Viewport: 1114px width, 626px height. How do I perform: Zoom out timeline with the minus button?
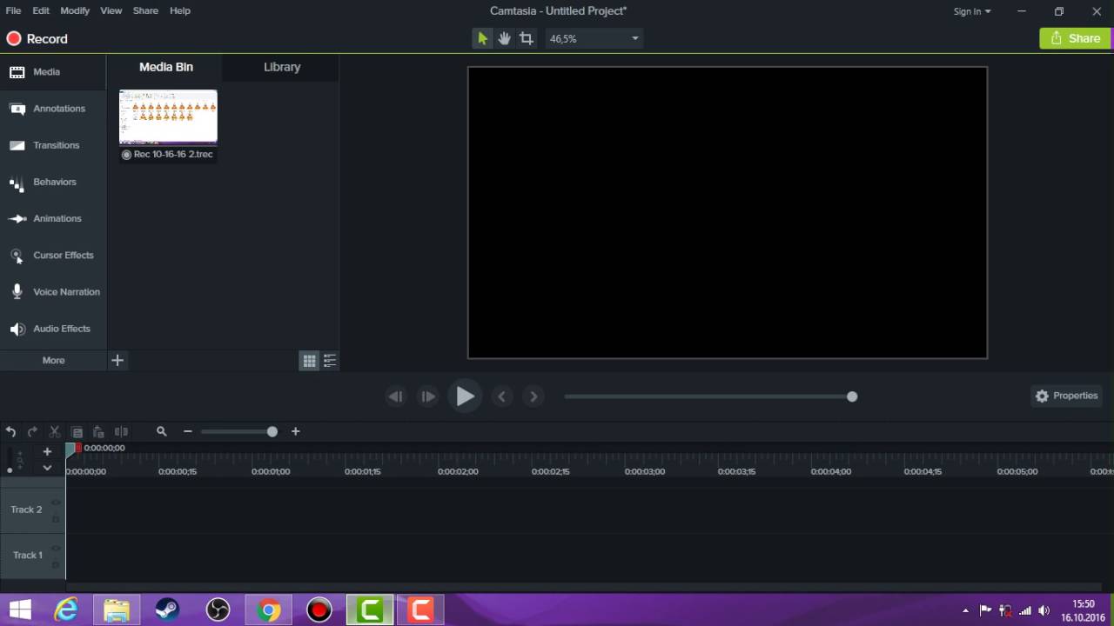click(187, 431)
